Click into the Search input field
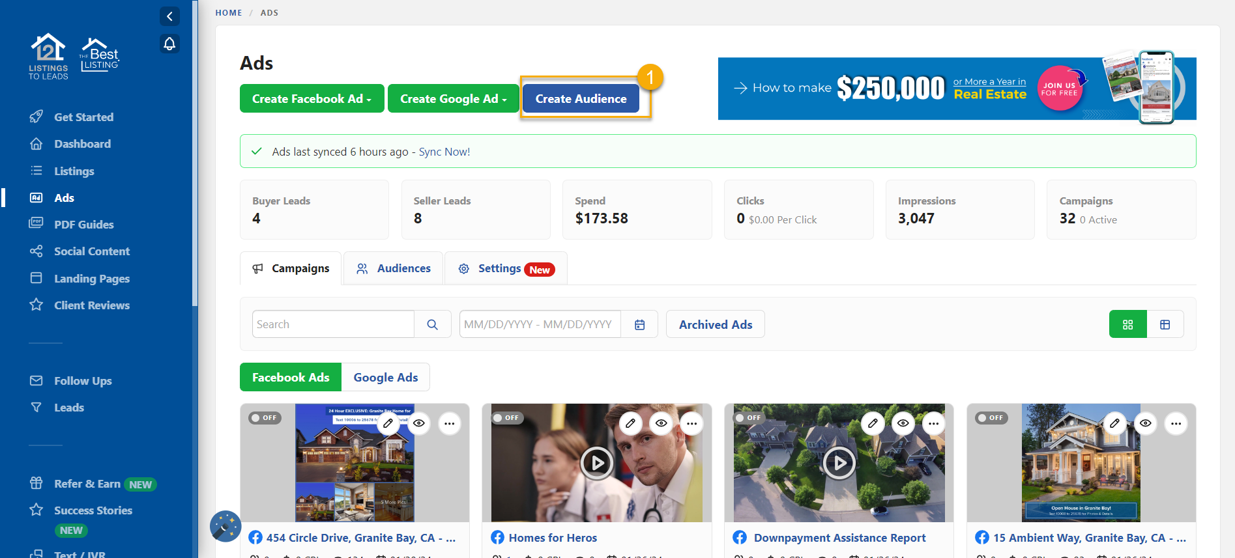 (x=333, y=324)
